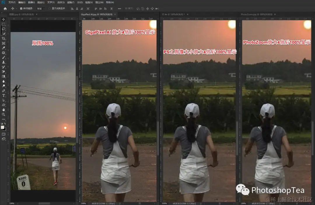This screenshot has width=315, height=205.
Task: Click align right edges icon
Action: [x=82, y=9]
